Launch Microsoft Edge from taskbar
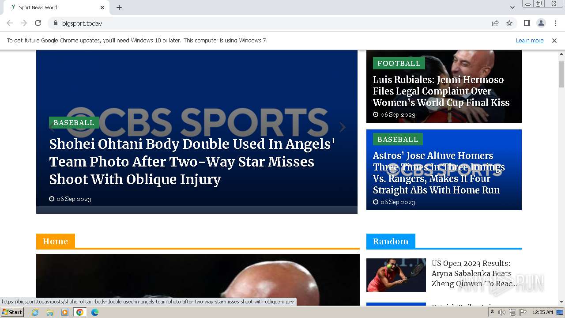Screen dimensions: 565x318 [95, 312]
